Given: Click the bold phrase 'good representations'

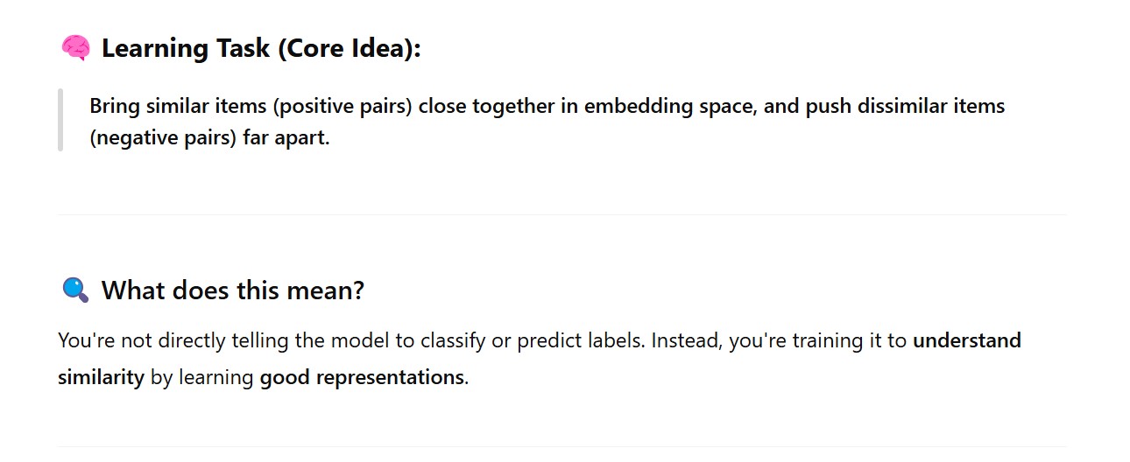Looking at the screenshot, I should coord(362,379).
